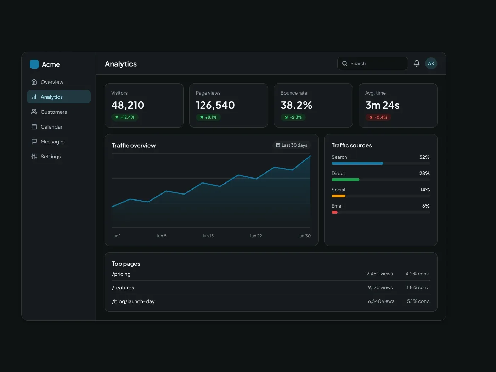The width and height of the screenshot is (496, 372).
Task: Open the AK user avatar
Action: pyautogui.click(x=431, y=63)
